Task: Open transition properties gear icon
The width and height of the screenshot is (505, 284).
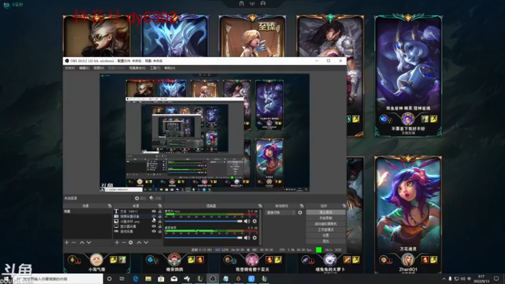Action: click(x=300, y=213)
